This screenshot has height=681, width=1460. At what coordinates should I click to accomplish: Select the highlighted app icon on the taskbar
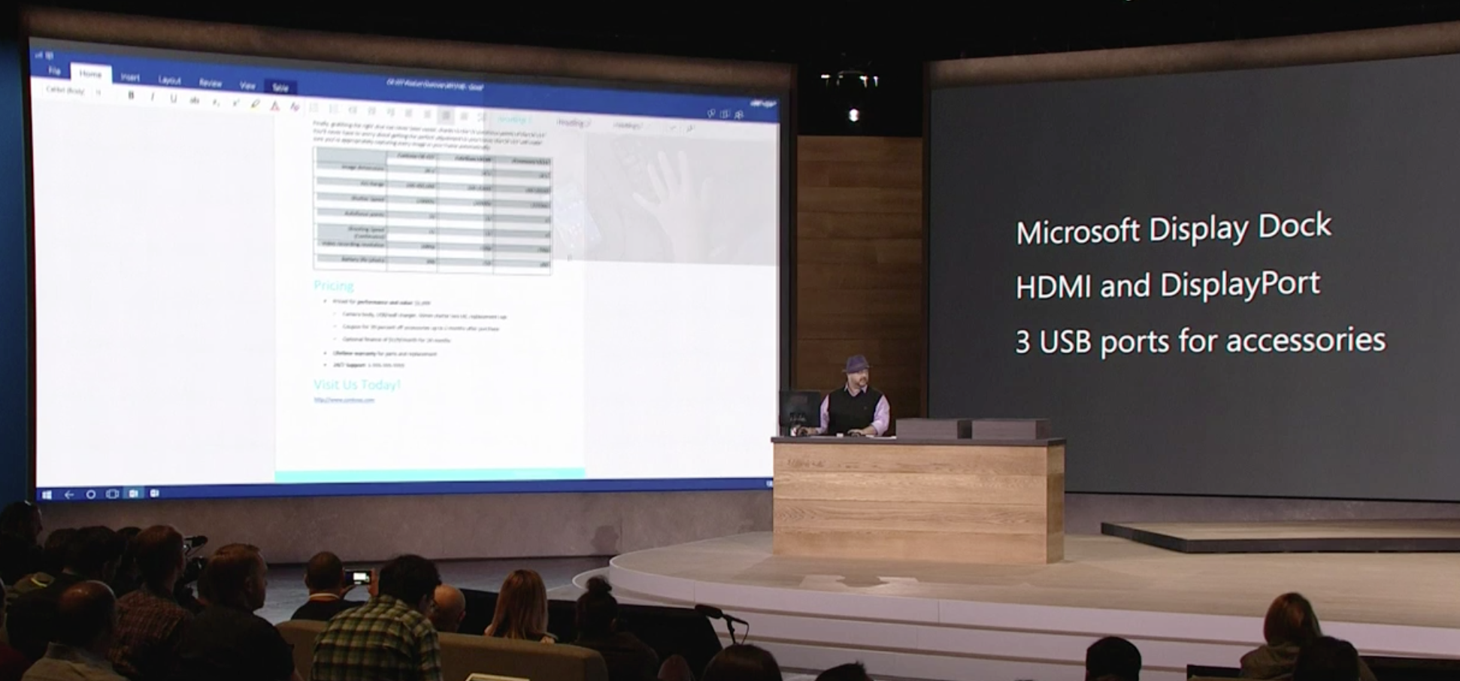point(134,494)
